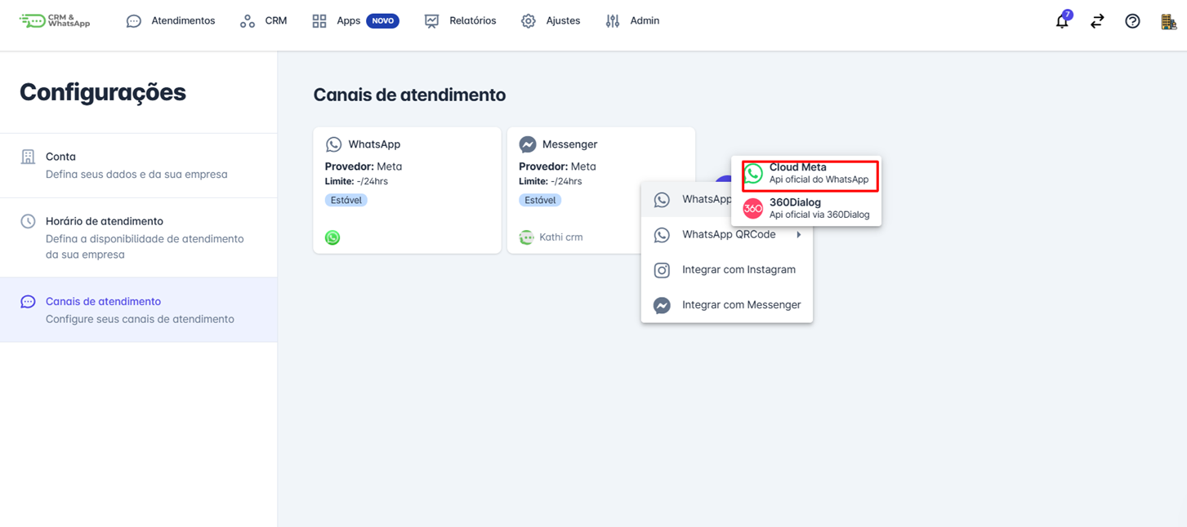Open the Conta settings section
The image size is (1187, 527).
click(61, 157)
